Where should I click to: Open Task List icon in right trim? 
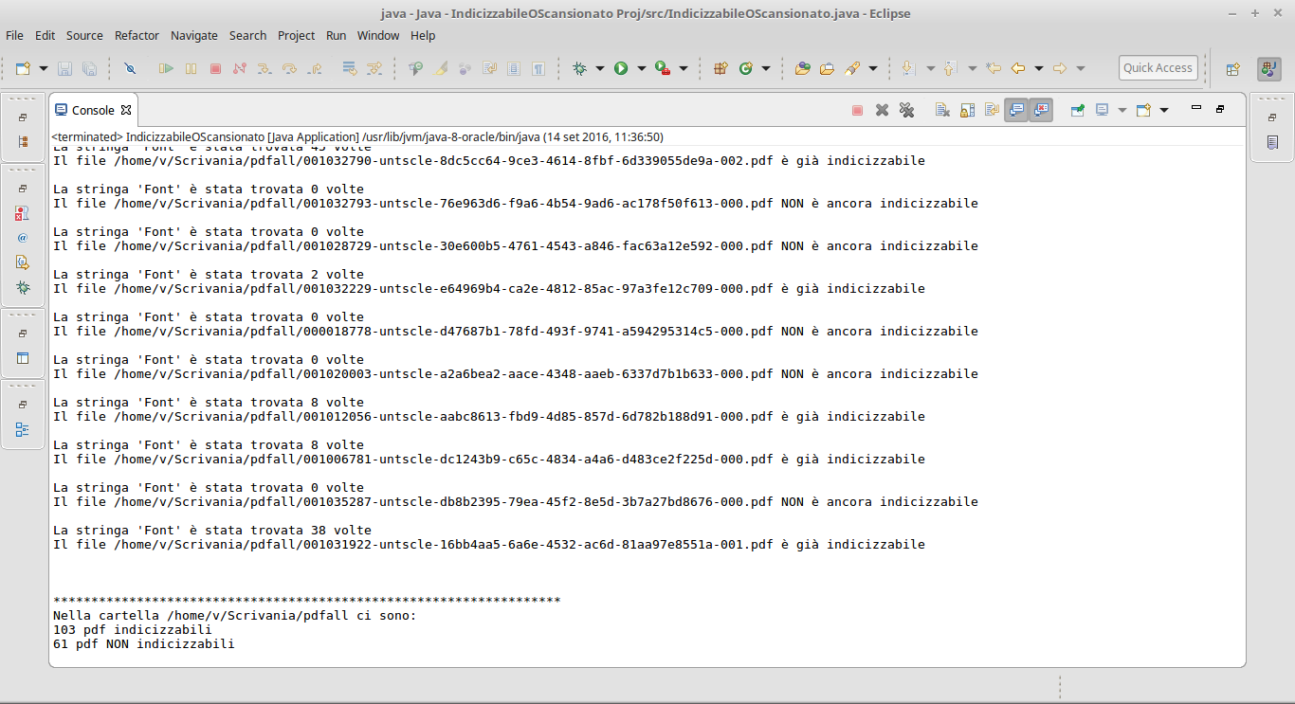pyautogui.click(x=1272, y=142)
